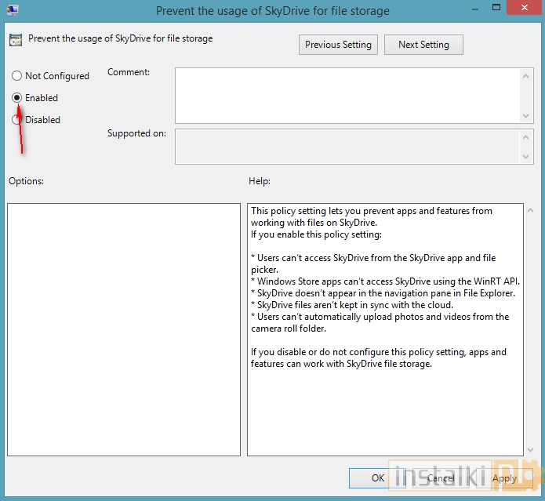Viewport: 545px width, 501px height.
Task: Click Help pane scroll up arrow
Action: click(530, 210)
